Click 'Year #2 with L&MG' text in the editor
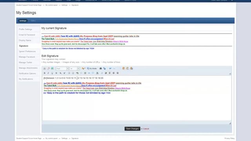Screen dimensions: 251x141 (72, 83)
